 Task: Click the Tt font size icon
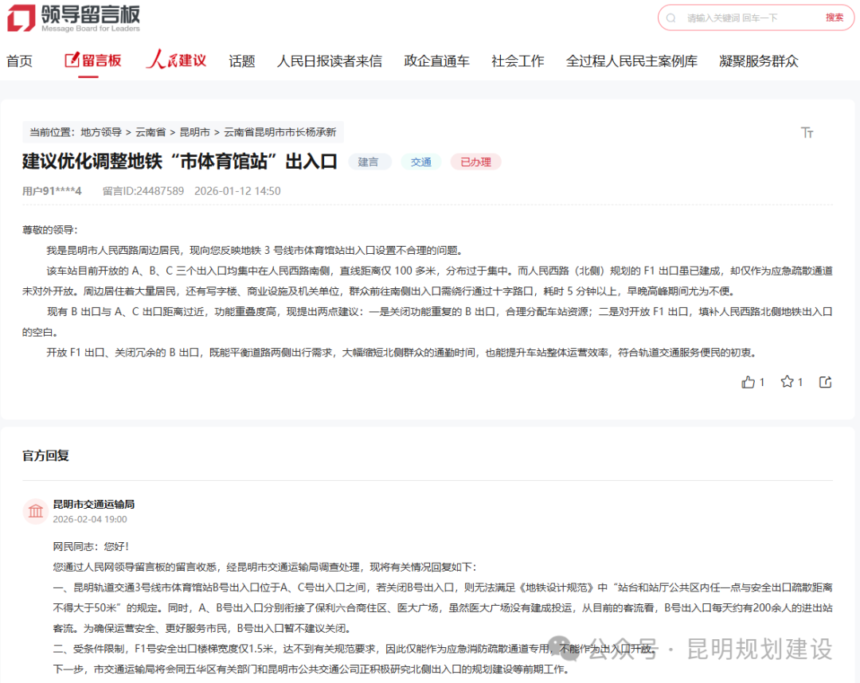[807, 133]
